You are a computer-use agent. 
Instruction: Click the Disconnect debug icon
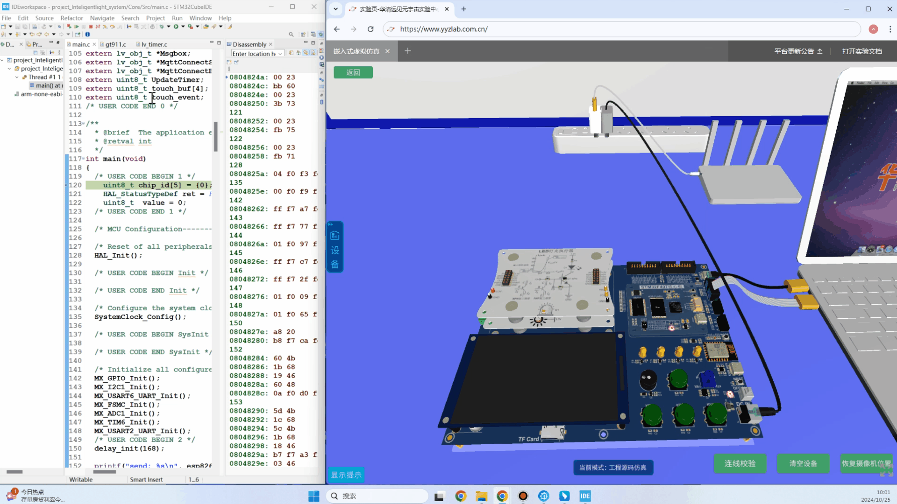tap(98, 27)
